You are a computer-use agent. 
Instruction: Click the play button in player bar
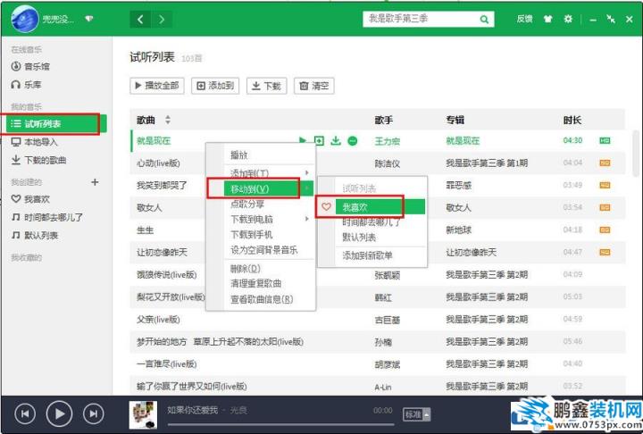pyautogui.click(x=60, y=413)
